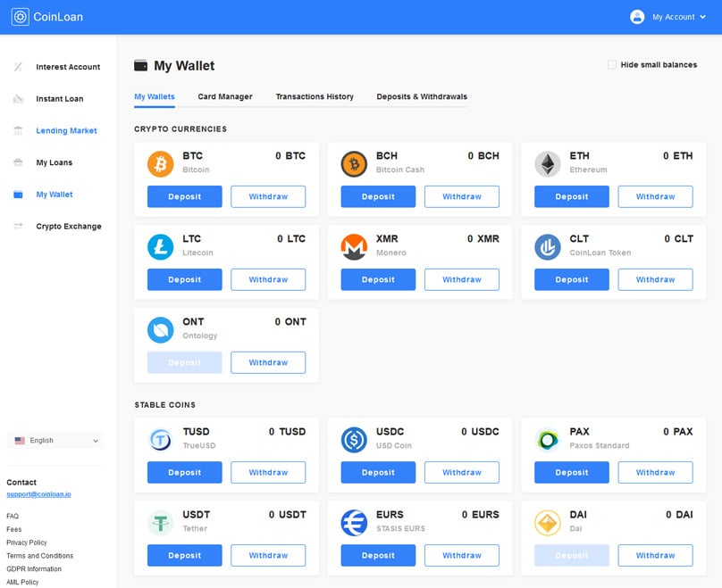Image resolution: width=722 pixels, height=588 pixels.
Task: Click the Litecoin coin icon
Action: pos(160,247)
